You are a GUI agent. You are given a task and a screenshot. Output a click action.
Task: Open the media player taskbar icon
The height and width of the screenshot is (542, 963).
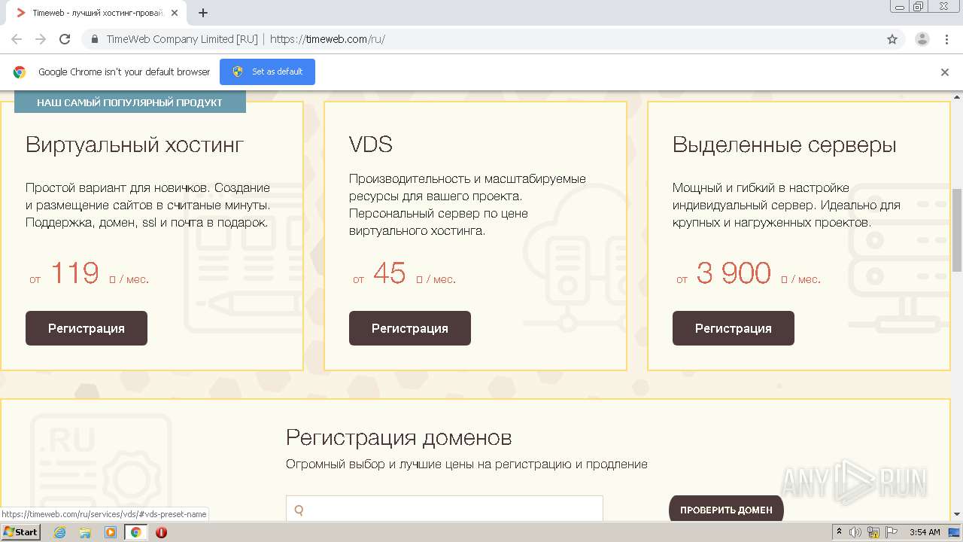click(x=111, y=532)
